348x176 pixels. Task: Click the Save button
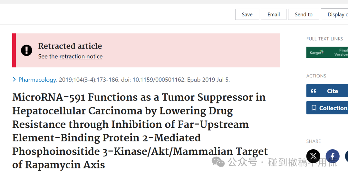click(x=247, y=14)
